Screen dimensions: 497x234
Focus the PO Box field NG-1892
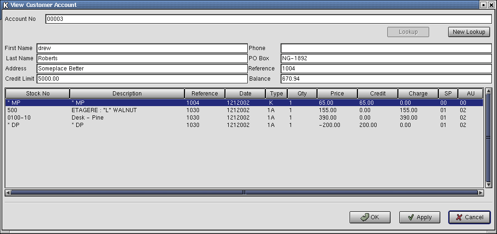[x=386, y=58]
